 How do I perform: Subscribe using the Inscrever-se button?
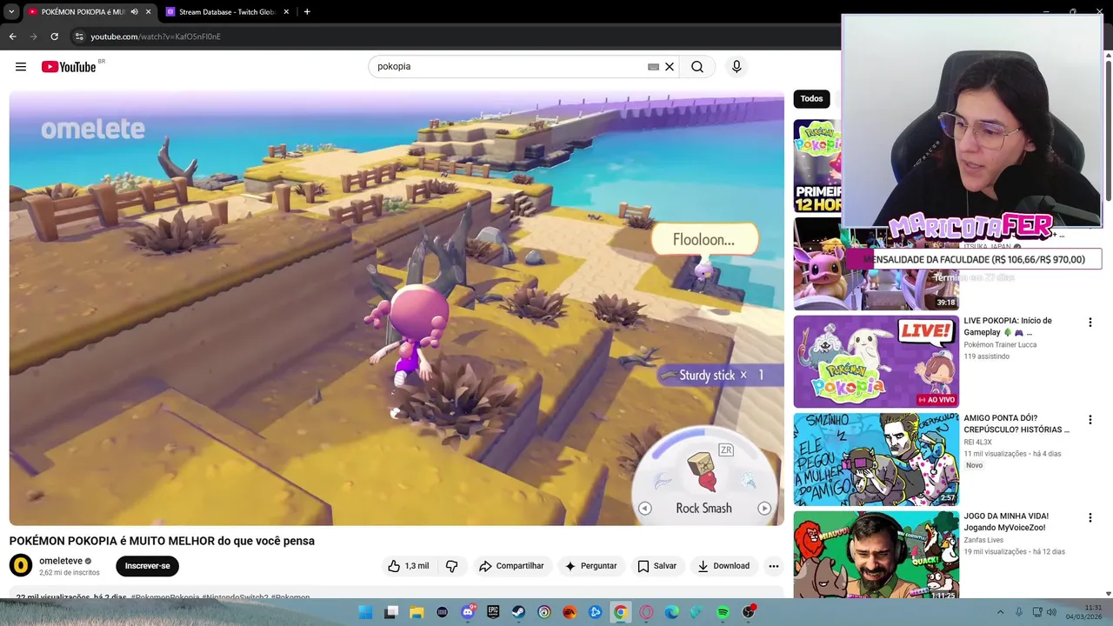147,566
